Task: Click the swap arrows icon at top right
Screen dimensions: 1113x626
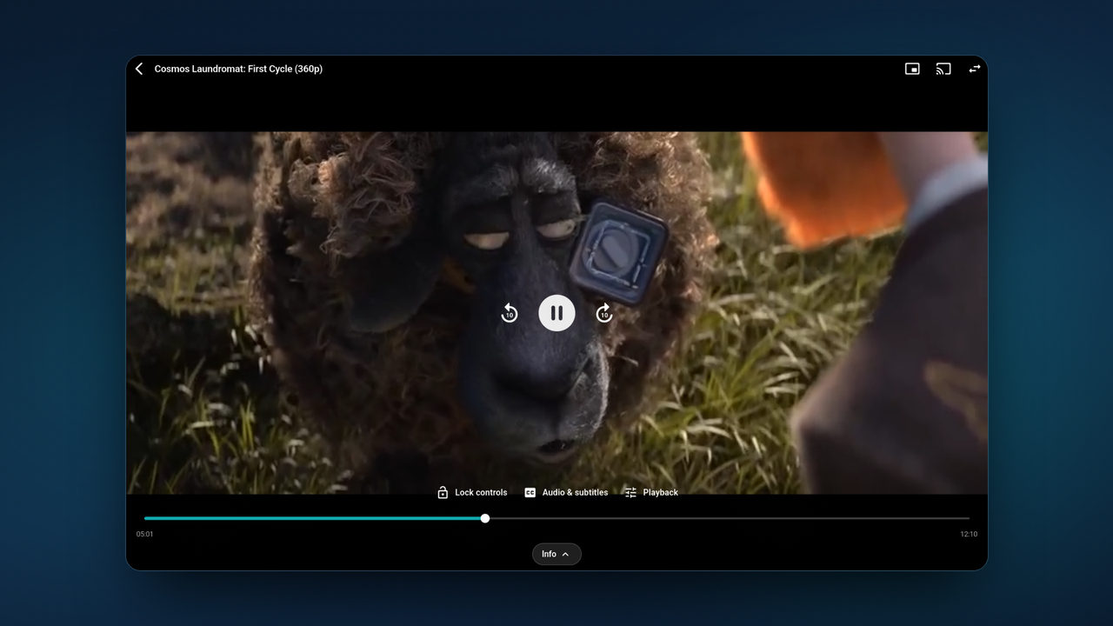Action: pos(975,69)
